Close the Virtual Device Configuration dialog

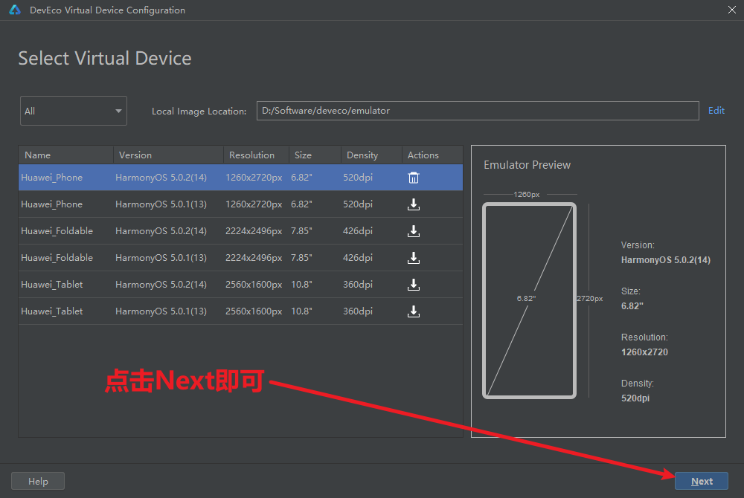point(731,10)
